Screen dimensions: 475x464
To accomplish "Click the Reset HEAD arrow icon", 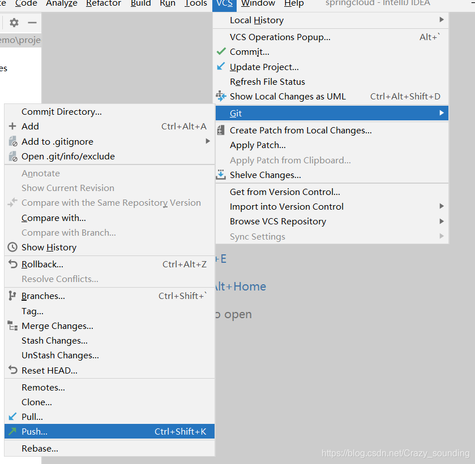I will click(x=12, y=370).
